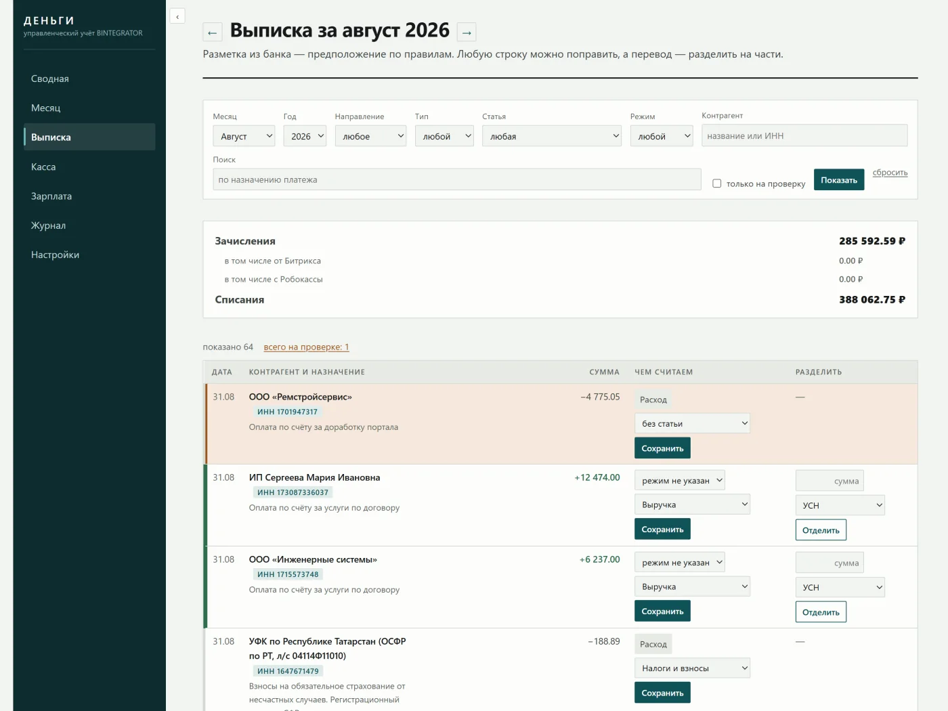Click Отделить for ИП Сергеева row
This screenshot has height=711, width=948.
coord(821,530)
